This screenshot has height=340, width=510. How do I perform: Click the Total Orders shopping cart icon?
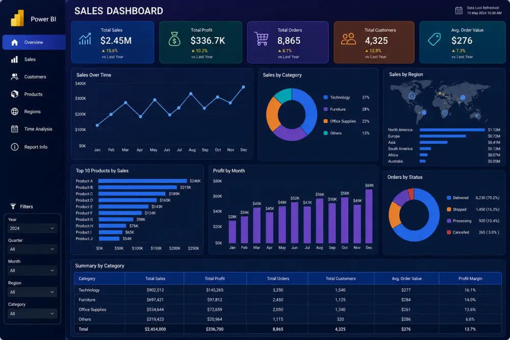(261, 39)
